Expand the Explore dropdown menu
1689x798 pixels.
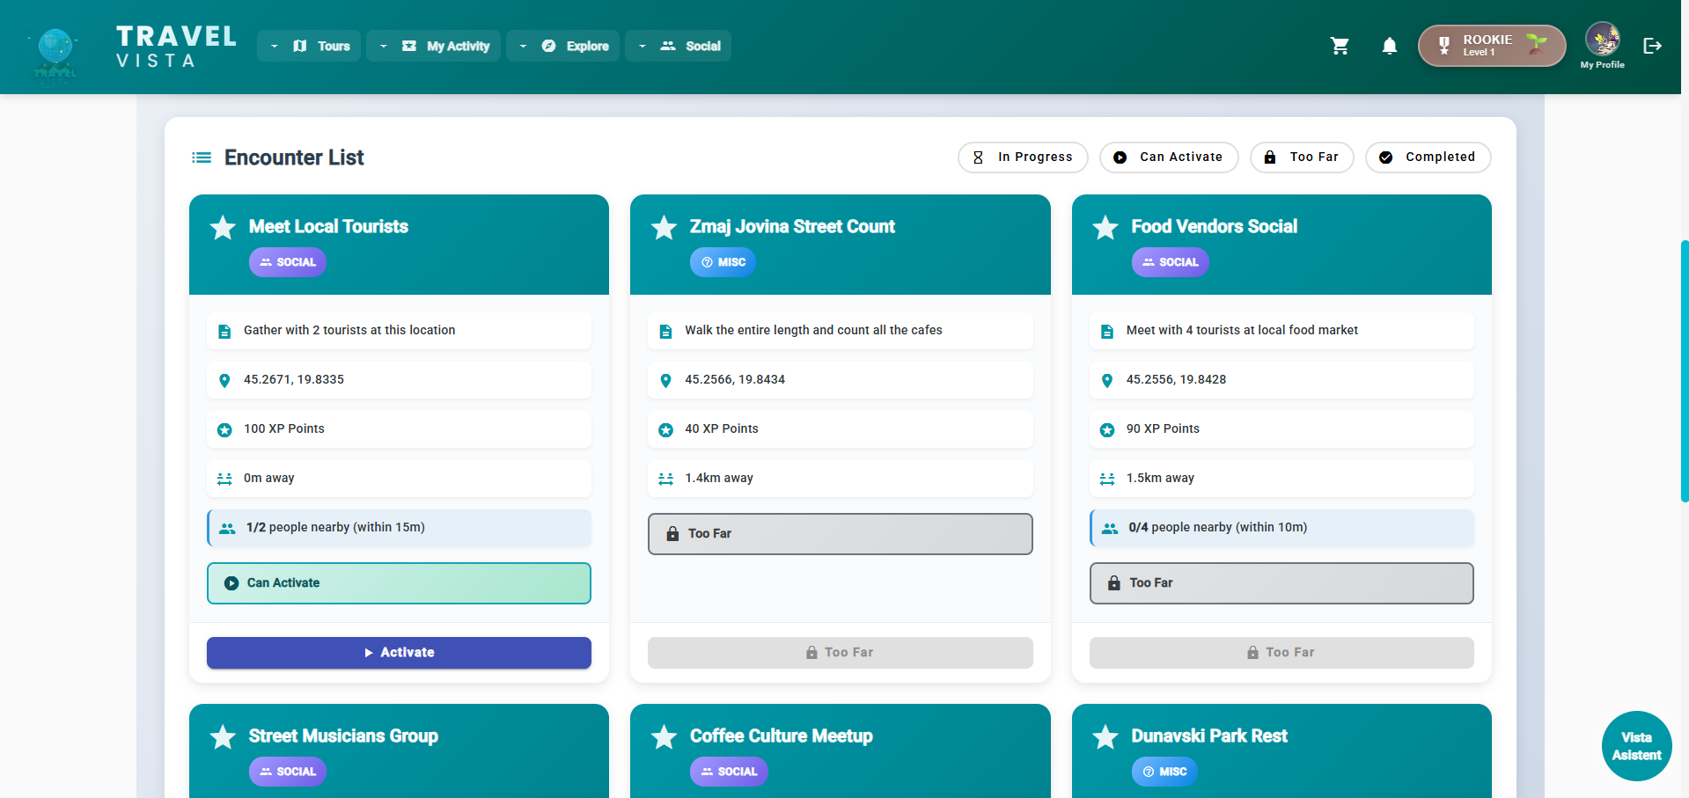tap(562, 46)
